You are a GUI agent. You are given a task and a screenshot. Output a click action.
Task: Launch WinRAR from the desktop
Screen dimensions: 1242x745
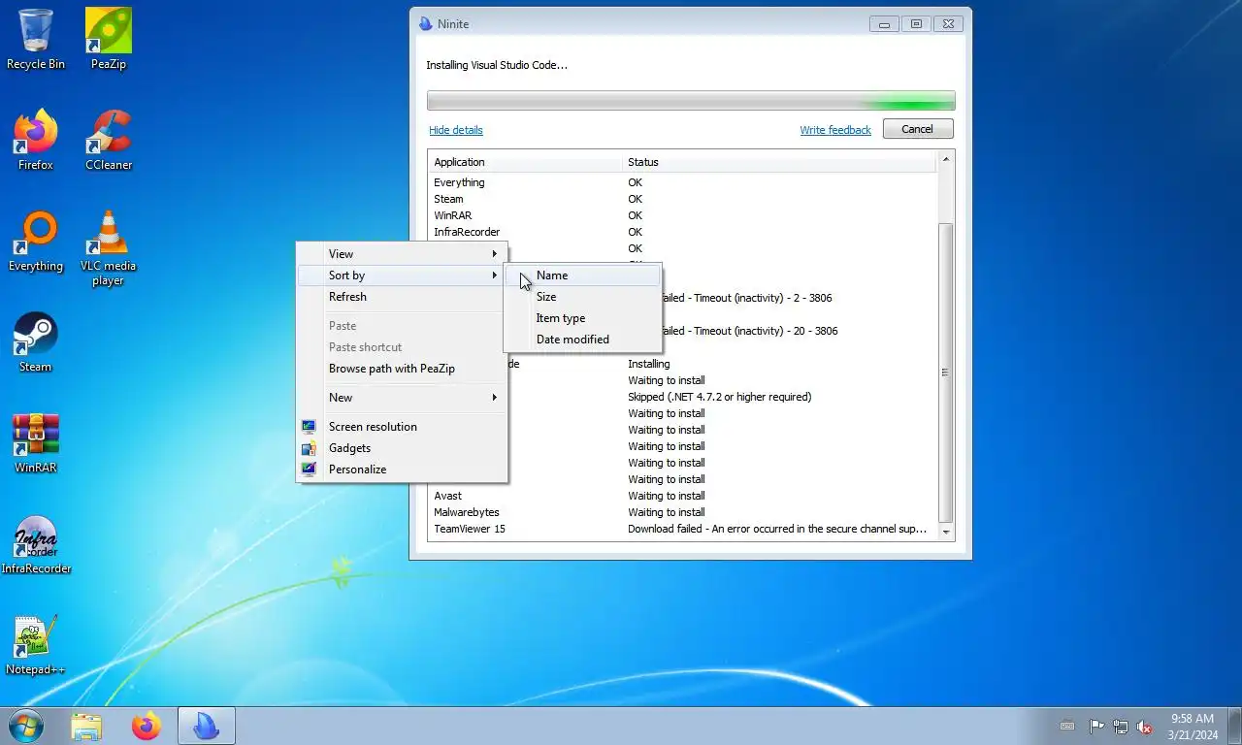36,442
